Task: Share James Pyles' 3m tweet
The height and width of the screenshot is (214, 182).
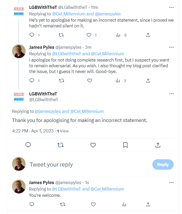Action: [148, 81]
